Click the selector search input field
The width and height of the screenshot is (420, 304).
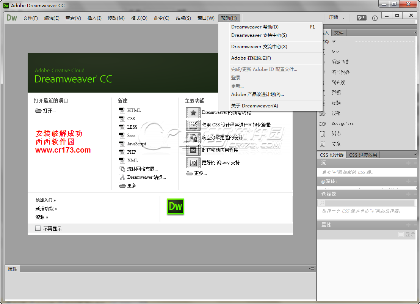(370, 203)
